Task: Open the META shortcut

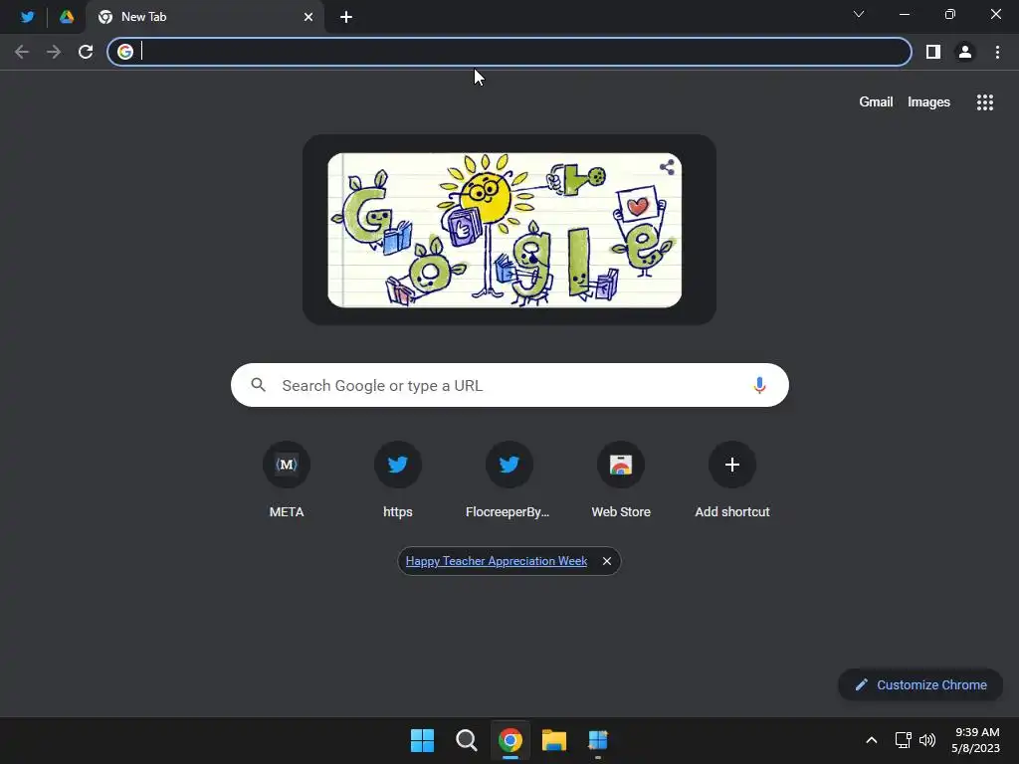Action: 287,480
